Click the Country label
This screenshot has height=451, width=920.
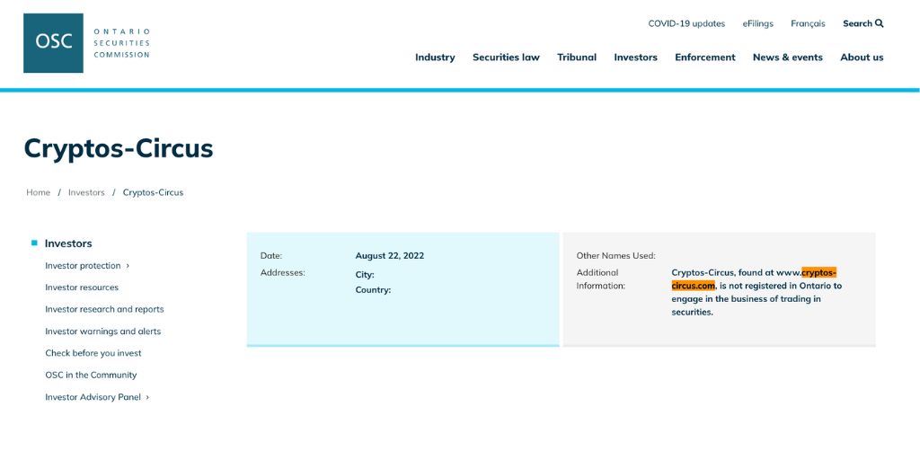(373, 289)
